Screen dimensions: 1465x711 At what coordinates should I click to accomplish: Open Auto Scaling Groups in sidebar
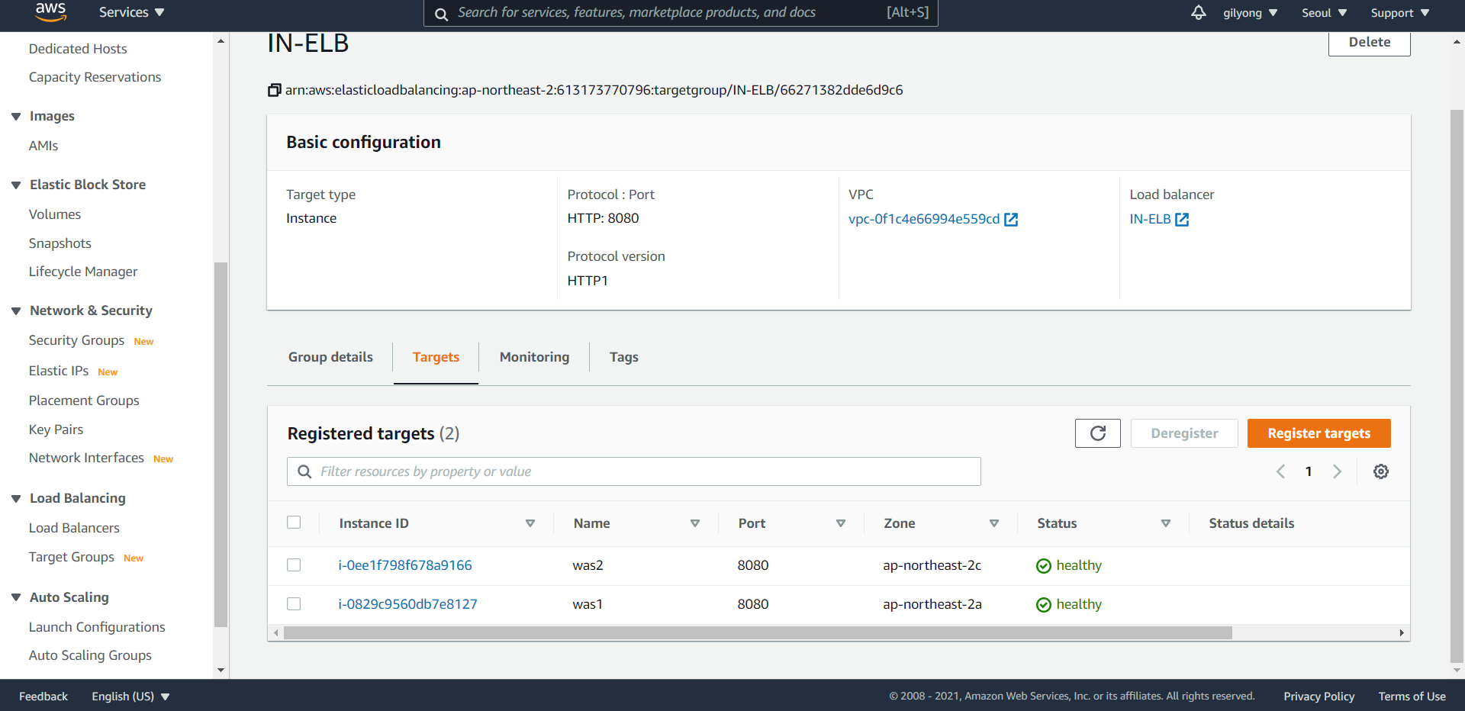point(90,655)
